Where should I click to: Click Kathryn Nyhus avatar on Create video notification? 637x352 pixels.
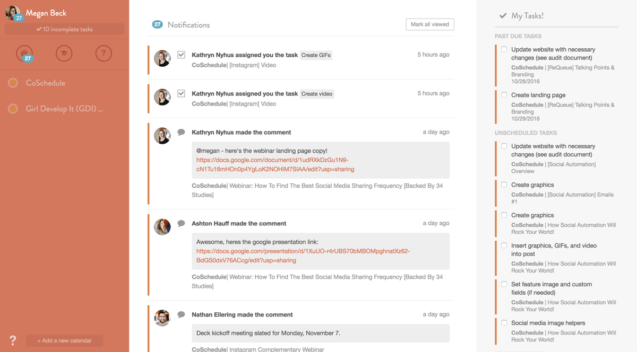click(162, 97)
